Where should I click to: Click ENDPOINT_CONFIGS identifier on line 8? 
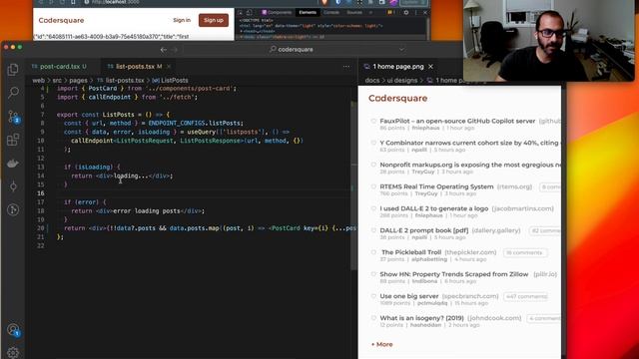(177, 123)
